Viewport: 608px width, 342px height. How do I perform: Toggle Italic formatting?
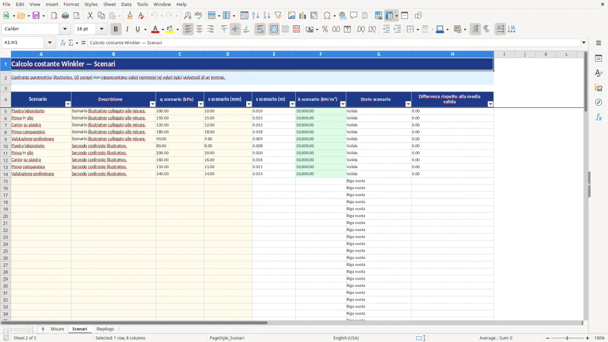(x=127, y=29)
